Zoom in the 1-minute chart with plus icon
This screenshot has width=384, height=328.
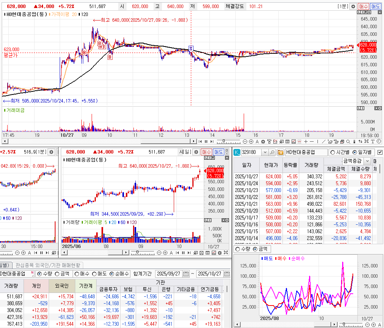coord(251,142)
